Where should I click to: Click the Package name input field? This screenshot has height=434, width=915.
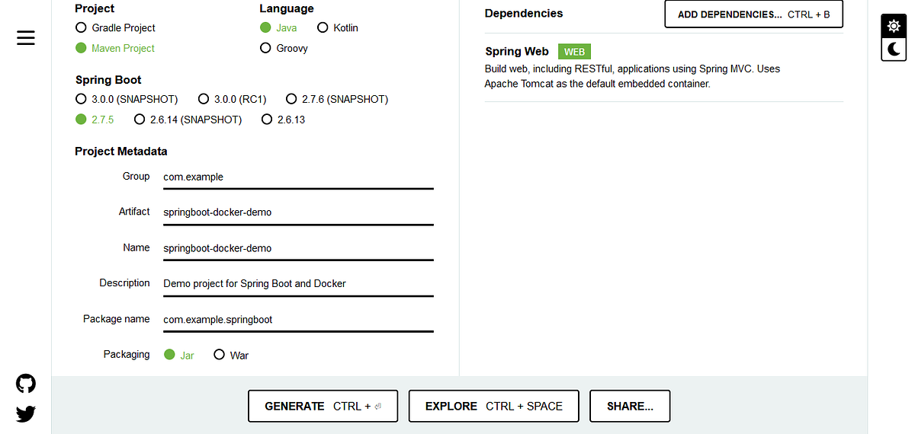(298, 320)
